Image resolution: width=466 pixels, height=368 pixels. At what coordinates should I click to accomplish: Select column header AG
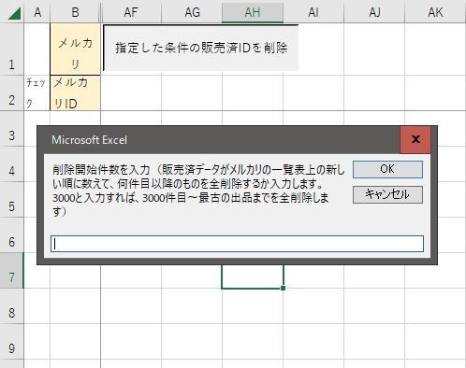coord(192,12)
